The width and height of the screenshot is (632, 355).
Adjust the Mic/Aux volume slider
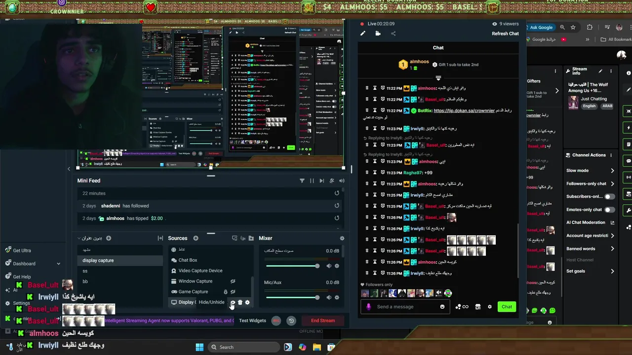(293, 297)
